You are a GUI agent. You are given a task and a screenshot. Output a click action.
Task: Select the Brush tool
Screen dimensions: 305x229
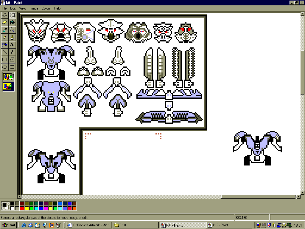click(12, 37)
